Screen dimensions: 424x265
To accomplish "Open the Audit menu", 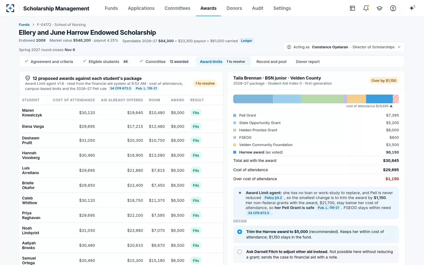I will pos(258,8).
